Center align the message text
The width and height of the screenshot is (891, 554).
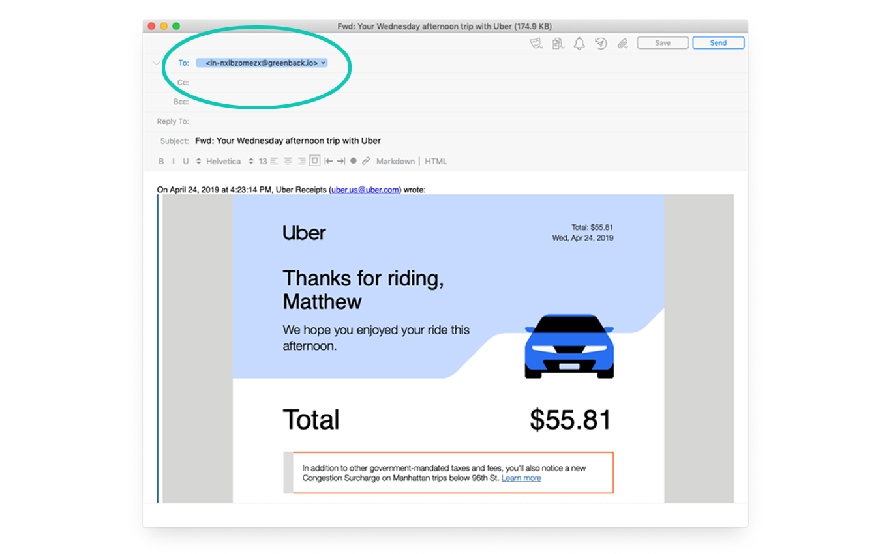[288, 161]
